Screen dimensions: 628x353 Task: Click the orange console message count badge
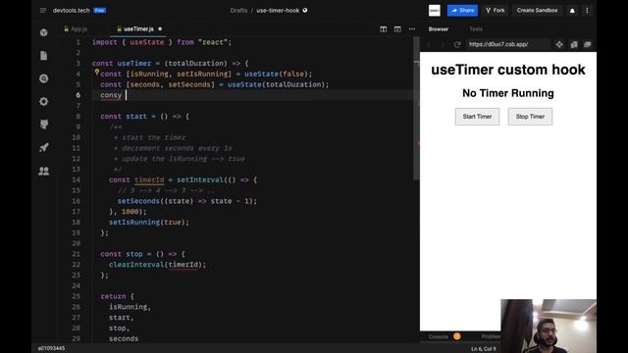click(x=457, y=336)
